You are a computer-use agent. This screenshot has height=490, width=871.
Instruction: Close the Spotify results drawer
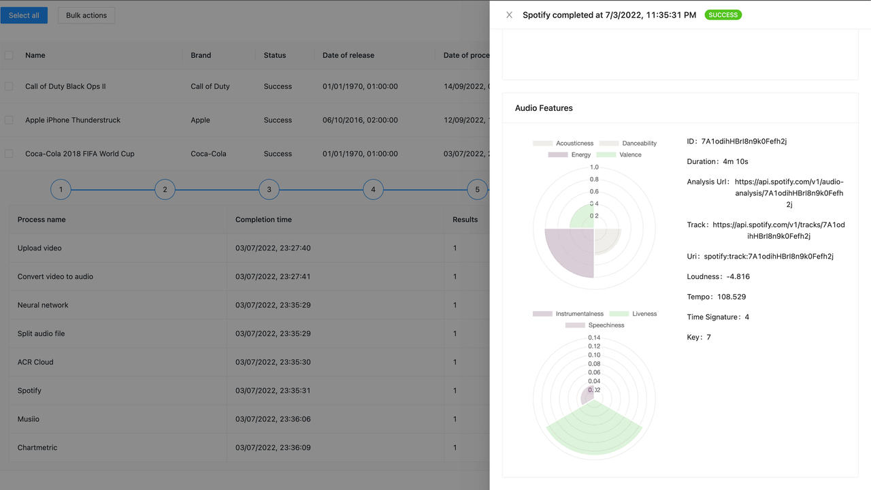[509, 15]
